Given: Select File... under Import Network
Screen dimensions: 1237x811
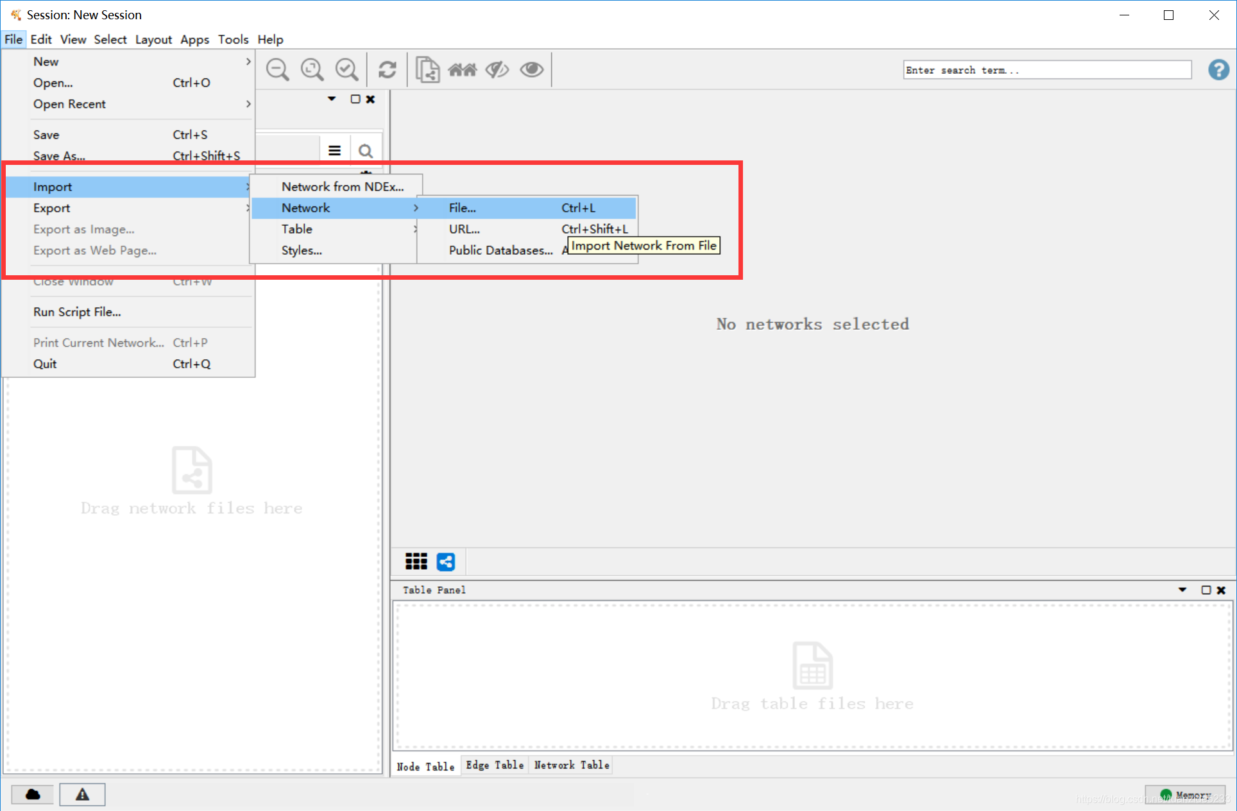Looking at the screenshot, I should (462, 208).
